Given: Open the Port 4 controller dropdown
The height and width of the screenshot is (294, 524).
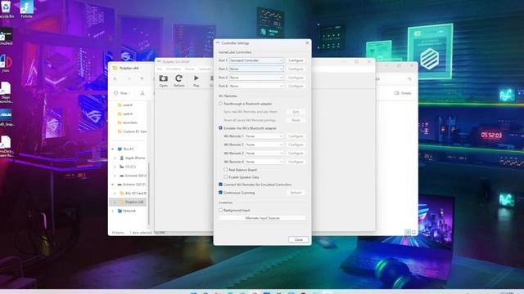Looking at the screenshot, I should click(x=256, y=86).
